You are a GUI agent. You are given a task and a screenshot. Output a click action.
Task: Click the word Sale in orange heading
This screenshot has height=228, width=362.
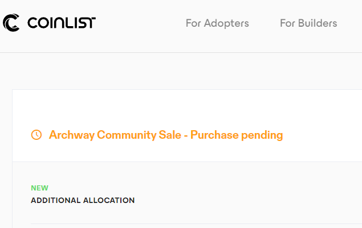point(170,135)
